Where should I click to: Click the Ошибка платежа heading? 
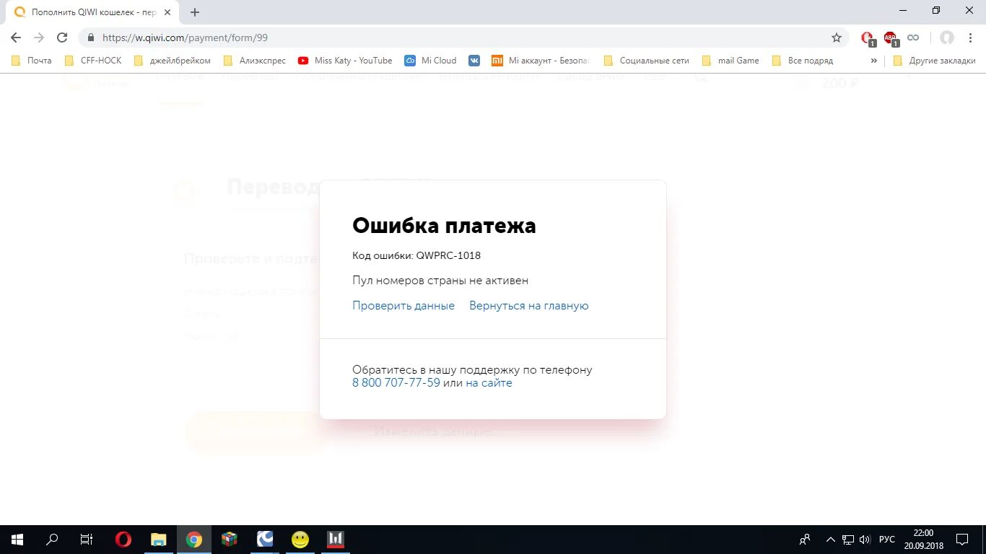[444, 226]
